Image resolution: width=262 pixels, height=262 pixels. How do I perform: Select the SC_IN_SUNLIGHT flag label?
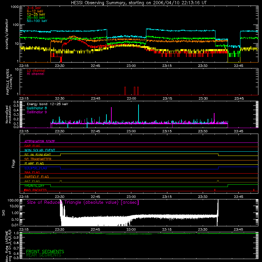point(38,155)
